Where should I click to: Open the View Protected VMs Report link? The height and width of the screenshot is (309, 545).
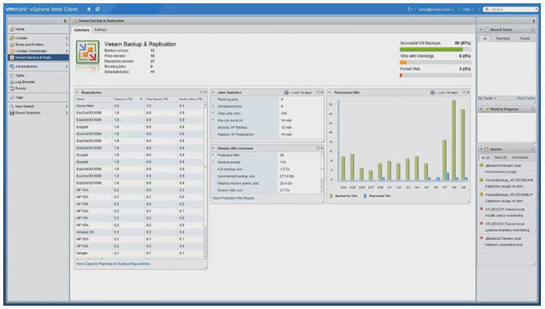coord(234,198)
